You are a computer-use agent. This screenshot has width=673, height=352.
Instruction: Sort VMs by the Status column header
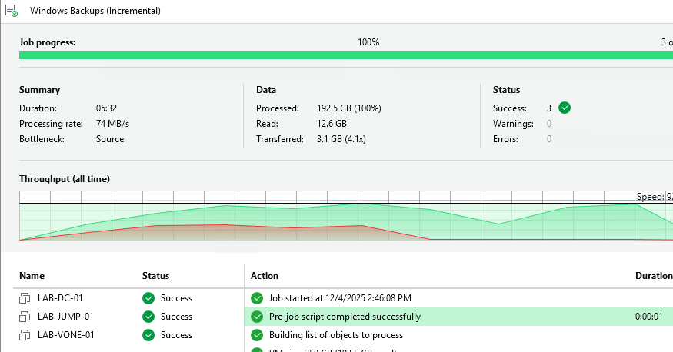coord(155,276)
